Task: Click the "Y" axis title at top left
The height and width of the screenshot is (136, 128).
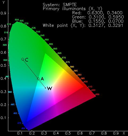Action: pos(3,2)
